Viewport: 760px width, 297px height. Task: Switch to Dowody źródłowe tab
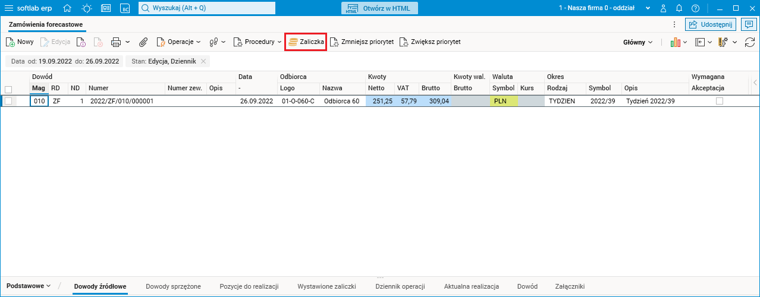coord(101,286)
